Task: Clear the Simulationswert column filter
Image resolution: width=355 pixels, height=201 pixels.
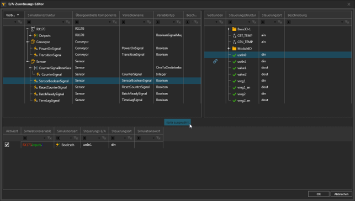Action: [x=158, y=138]
